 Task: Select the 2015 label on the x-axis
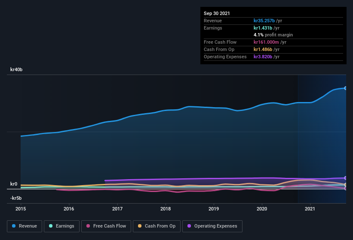click(21, 209)
